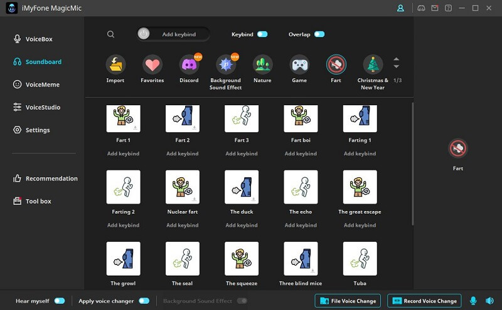Image resolution: width=502 pixels, height=310 pixels.
Task: Click Add keybind under The echo
Action: (x=301, y=225)
